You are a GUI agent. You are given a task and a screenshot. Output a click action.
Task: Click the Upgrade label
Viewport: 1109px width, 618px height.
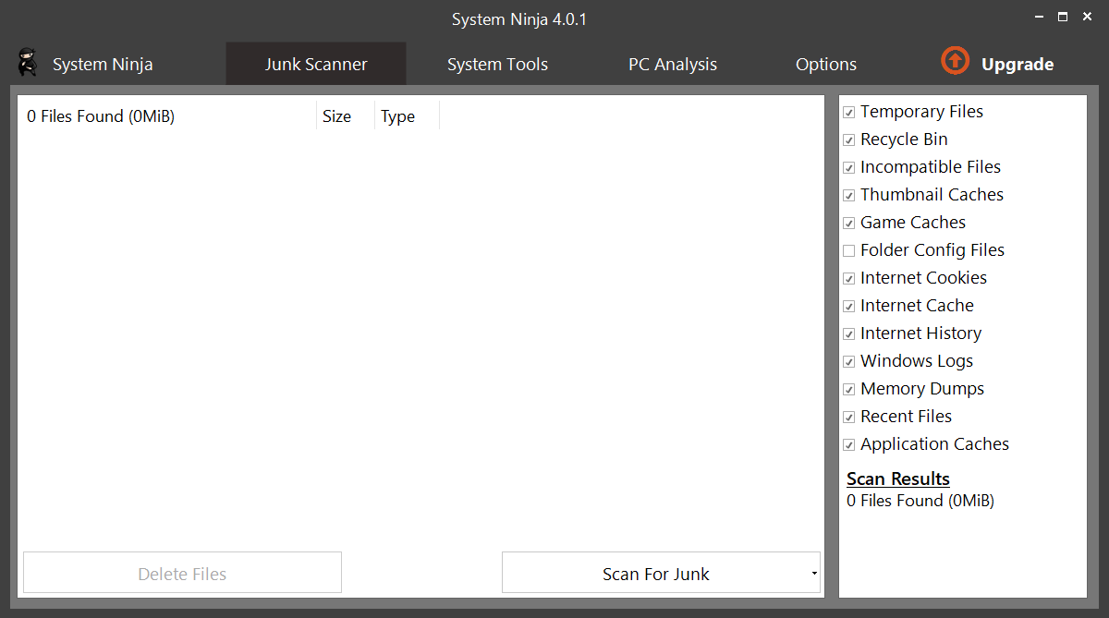pos(1017,64)
